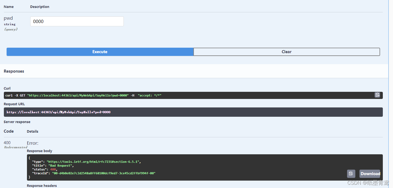Download the response body
Image resolution: width=393 pixels, height=188 pixels.
[370, 174]
